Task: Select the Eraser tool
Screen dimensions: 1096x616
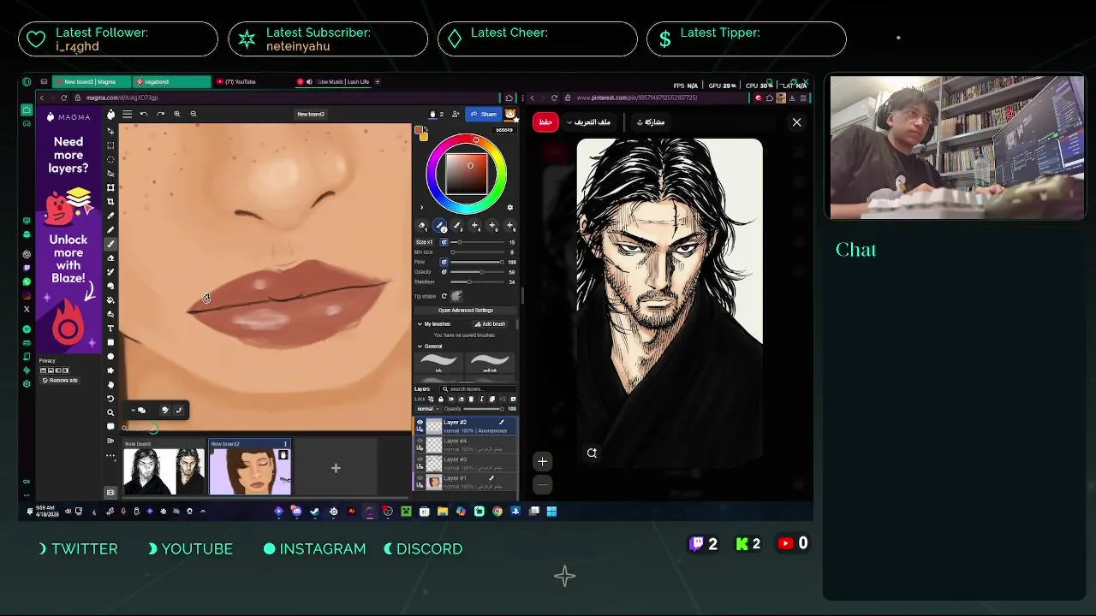Action: [x=110, y=258]
